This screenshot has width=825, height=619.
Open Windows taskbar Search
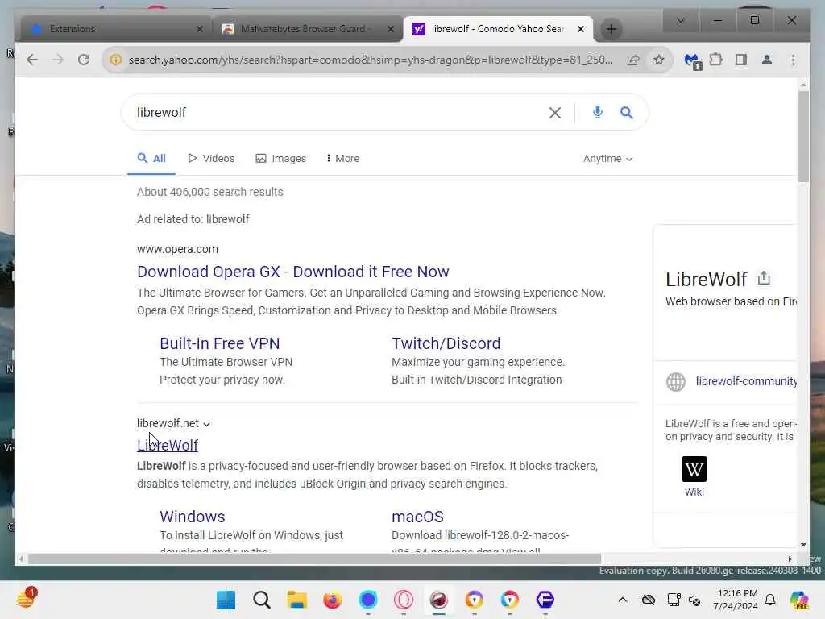point(262,600)
